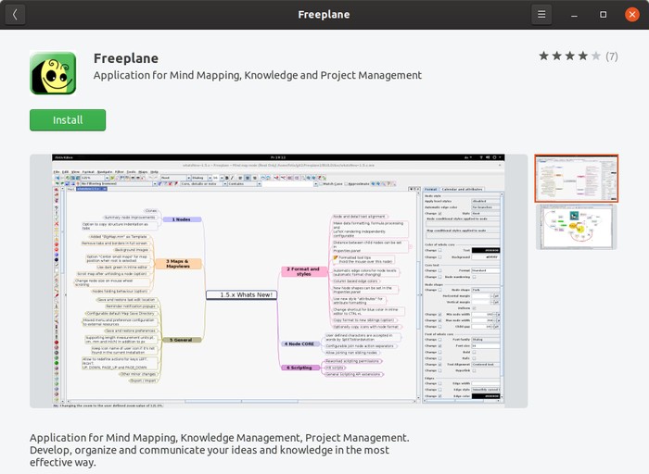Click the large Freeplane screenshot preview

click(x=278, y=281)
